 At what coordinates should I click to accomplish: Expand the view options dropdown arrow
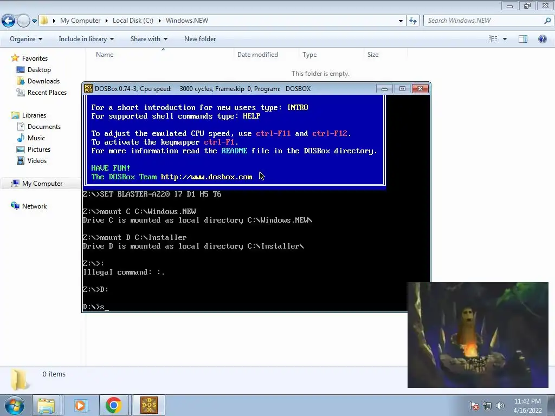pos(505,39)
